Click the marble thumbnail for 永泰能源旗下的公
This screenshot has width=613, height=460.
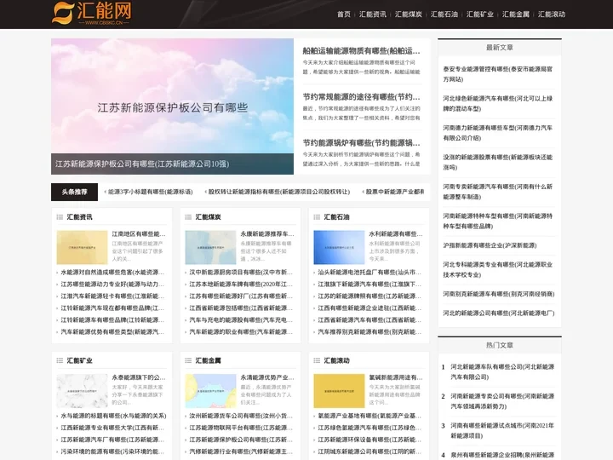[x=82, y=391]
